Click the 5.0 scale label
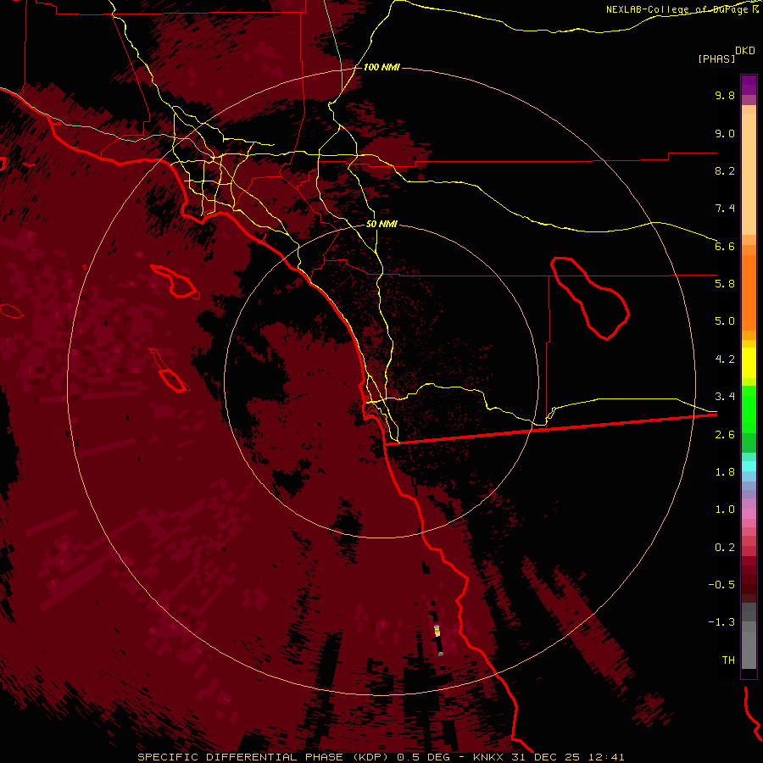This screenshot has height=763, width=763. pyautogui.click(x=725, y=321)
